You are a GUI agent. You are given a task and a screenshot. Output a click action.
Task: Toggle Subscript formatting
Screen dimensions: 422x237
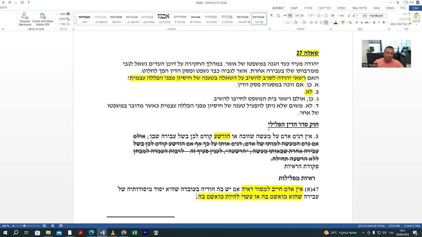coord(362,22)
